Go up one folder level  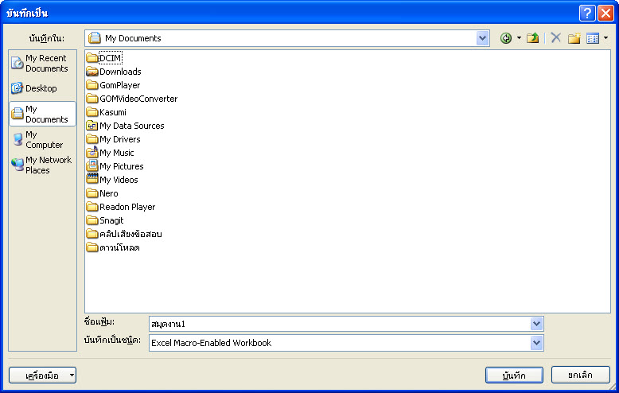[x=533, y=38]
